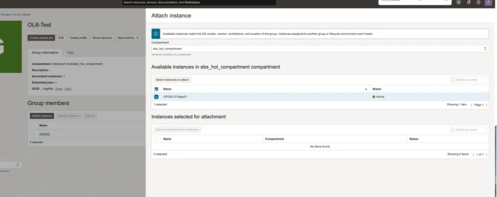
Task: Toggle select-all checkbox in selected for attachment table
Action: (156, 139)
